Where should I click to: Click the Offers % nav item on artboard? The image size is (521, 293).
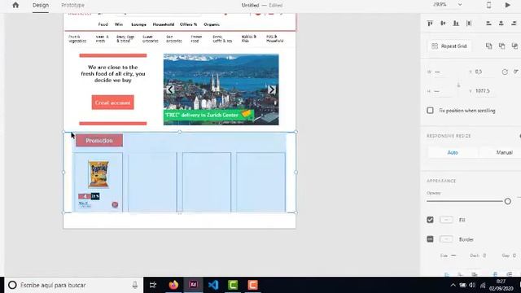pyautogui.click(x=188, y=24)
